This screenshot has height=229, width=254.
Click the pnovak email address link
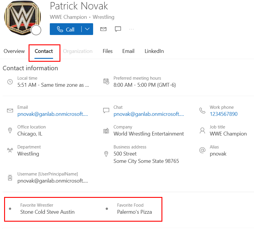point(52,114)
